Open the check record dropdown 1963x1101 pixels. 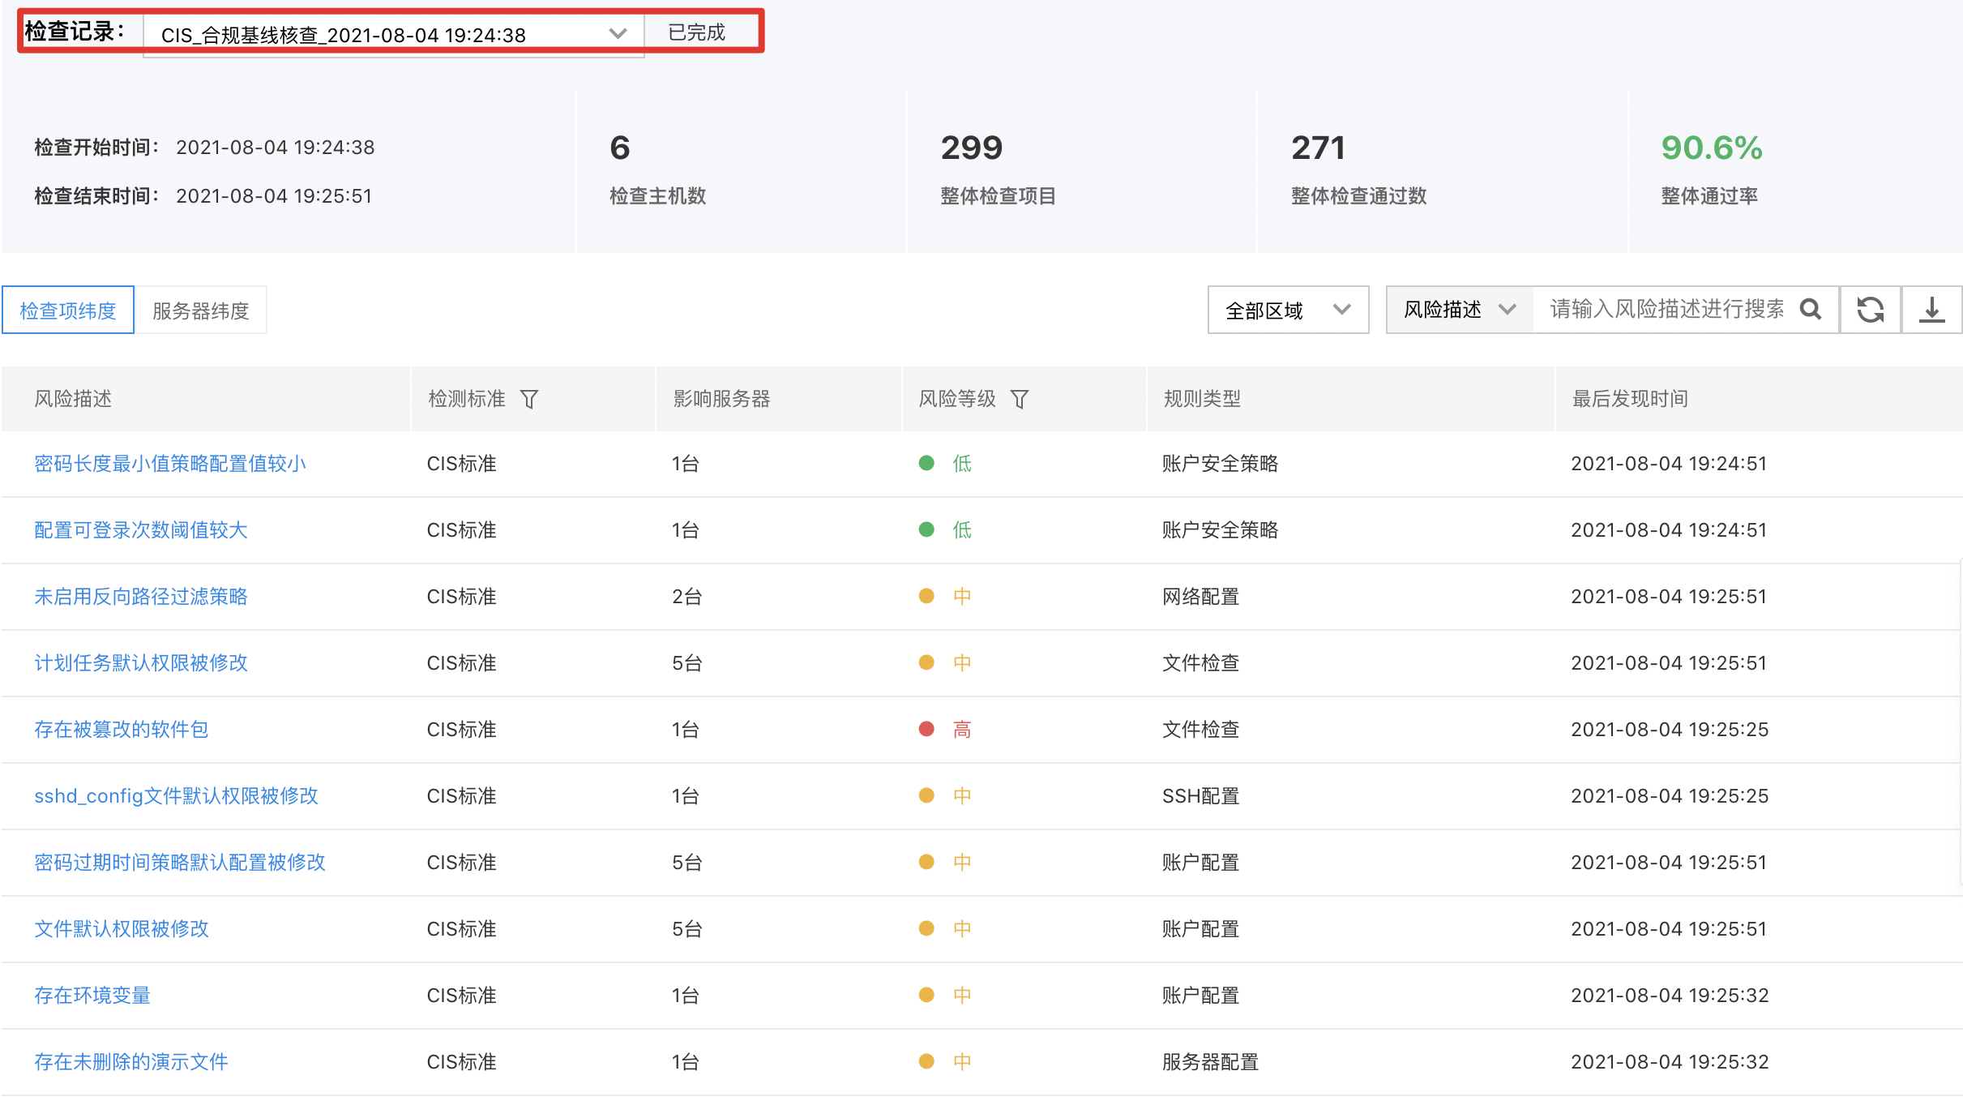click(394, 35)
